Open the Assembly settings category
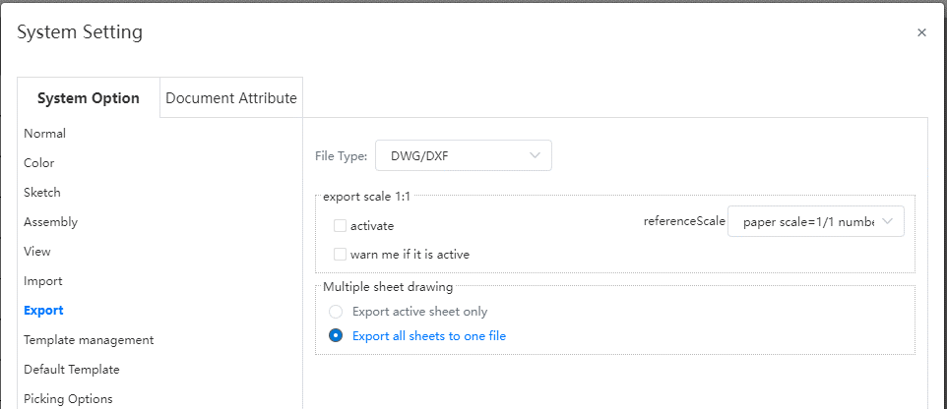 (51, 222)
